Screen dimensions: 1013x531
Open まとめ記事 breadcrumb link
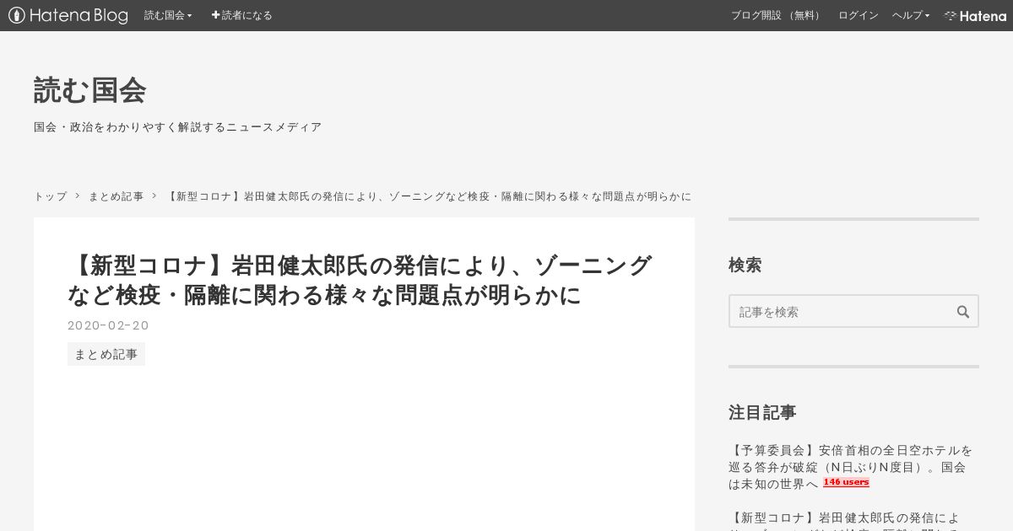pos(116,196)
